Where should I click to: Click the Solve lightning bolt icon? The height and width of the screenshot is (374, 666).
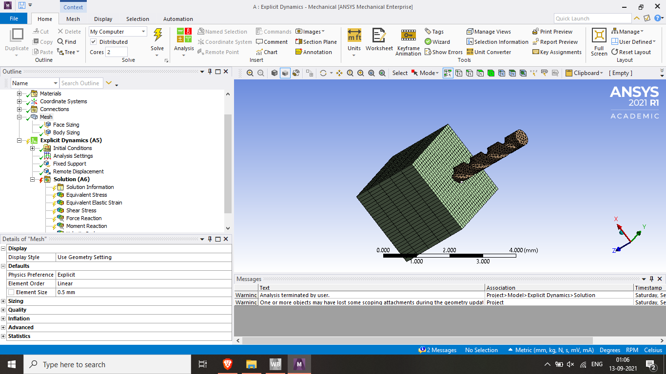coord(157,36)
